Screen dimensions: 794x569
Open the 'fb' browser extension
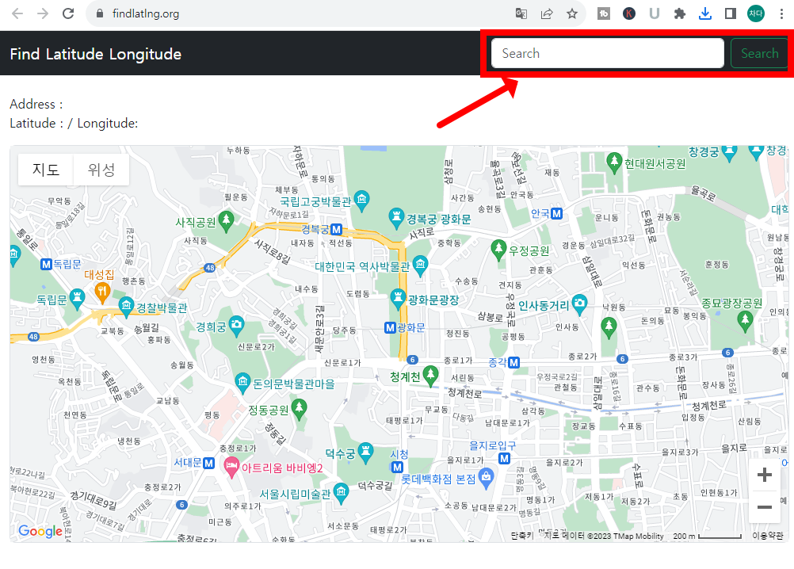(604, 13)
